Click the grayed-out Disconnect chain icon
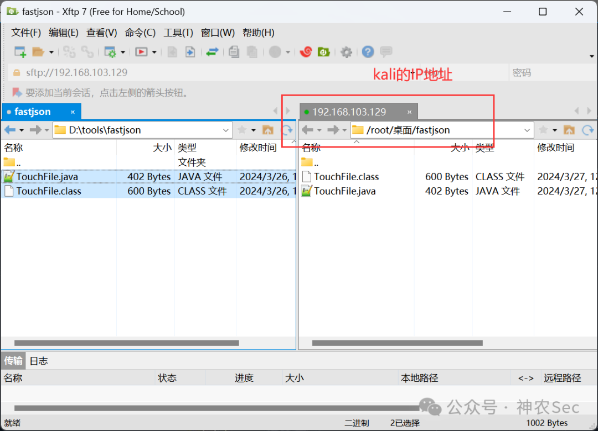 87,52
